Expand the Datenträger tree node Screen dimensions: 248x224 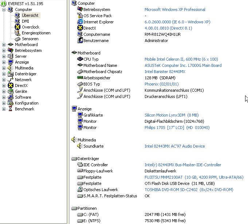point(4,74)
